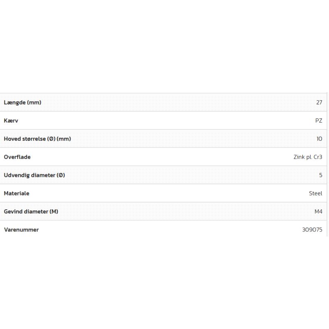Select the Steel material value
The height and width of the screenshot is (329, 329).
coord(315,193)
